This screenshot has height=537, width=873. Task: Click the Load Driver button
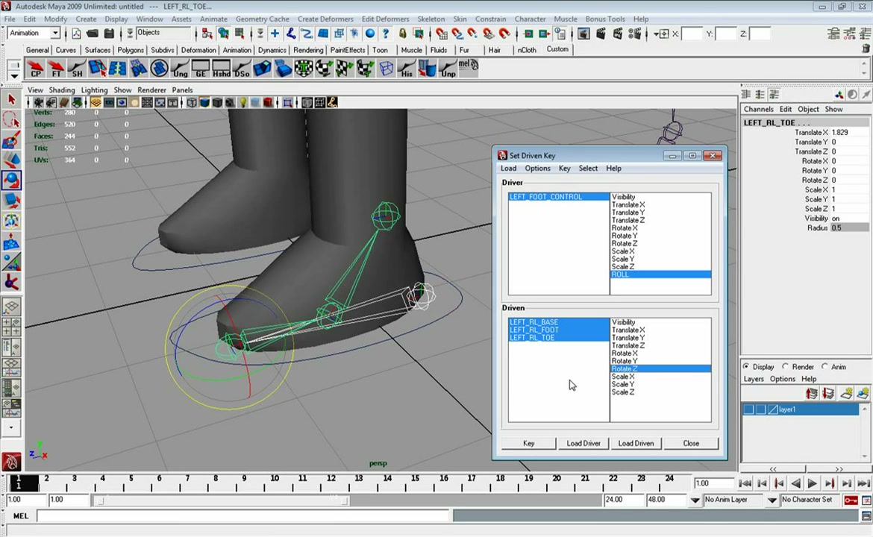[x=583, y=444]
